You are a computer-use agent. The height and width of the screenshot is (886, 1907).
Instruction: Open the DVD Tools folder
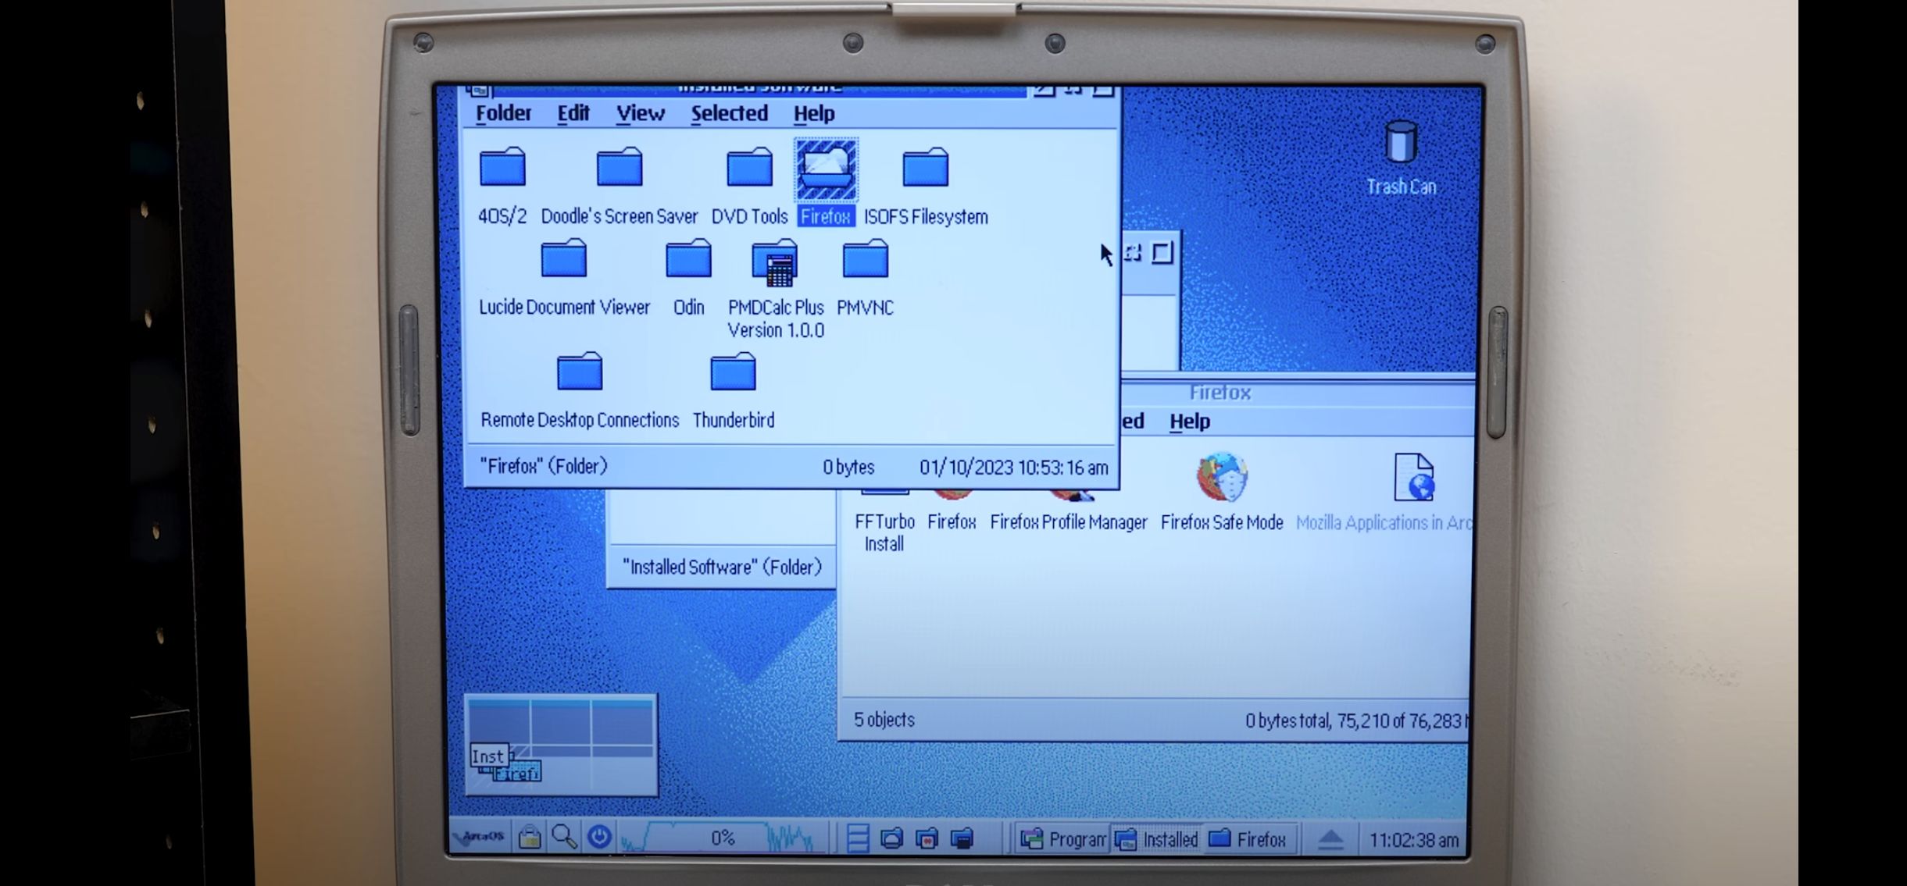tap(748, 169)
